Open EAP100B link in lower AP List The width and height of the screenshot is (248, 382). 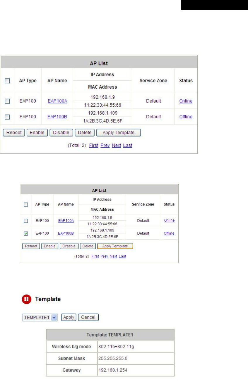pos(66,234)
